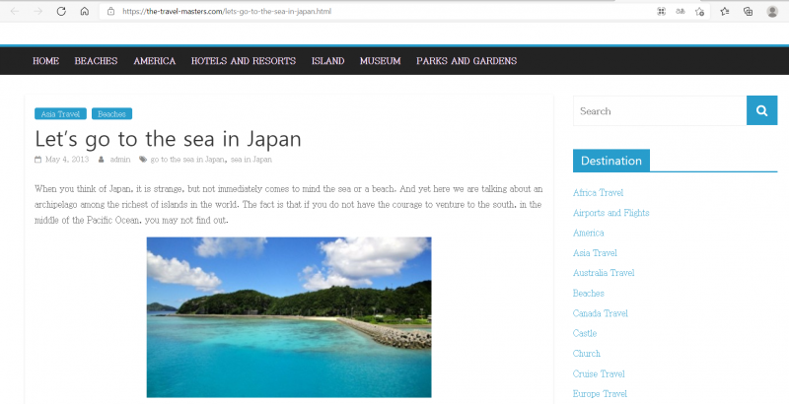Go to the browser Home icon

click(85, 11)
